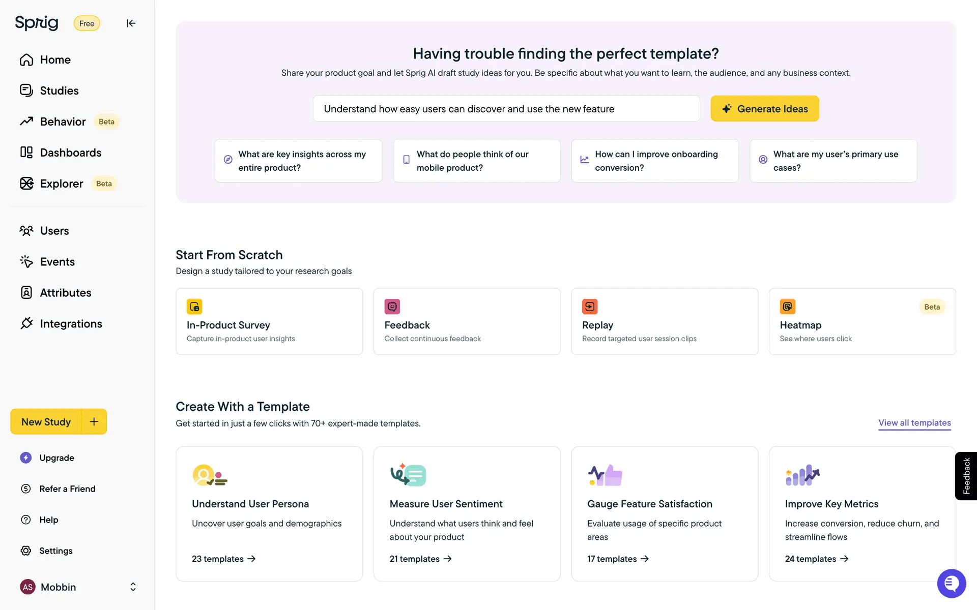Collapse the sidebar with the arrow icon
Screen dimensions: 977x610
[x=131, y=23]
